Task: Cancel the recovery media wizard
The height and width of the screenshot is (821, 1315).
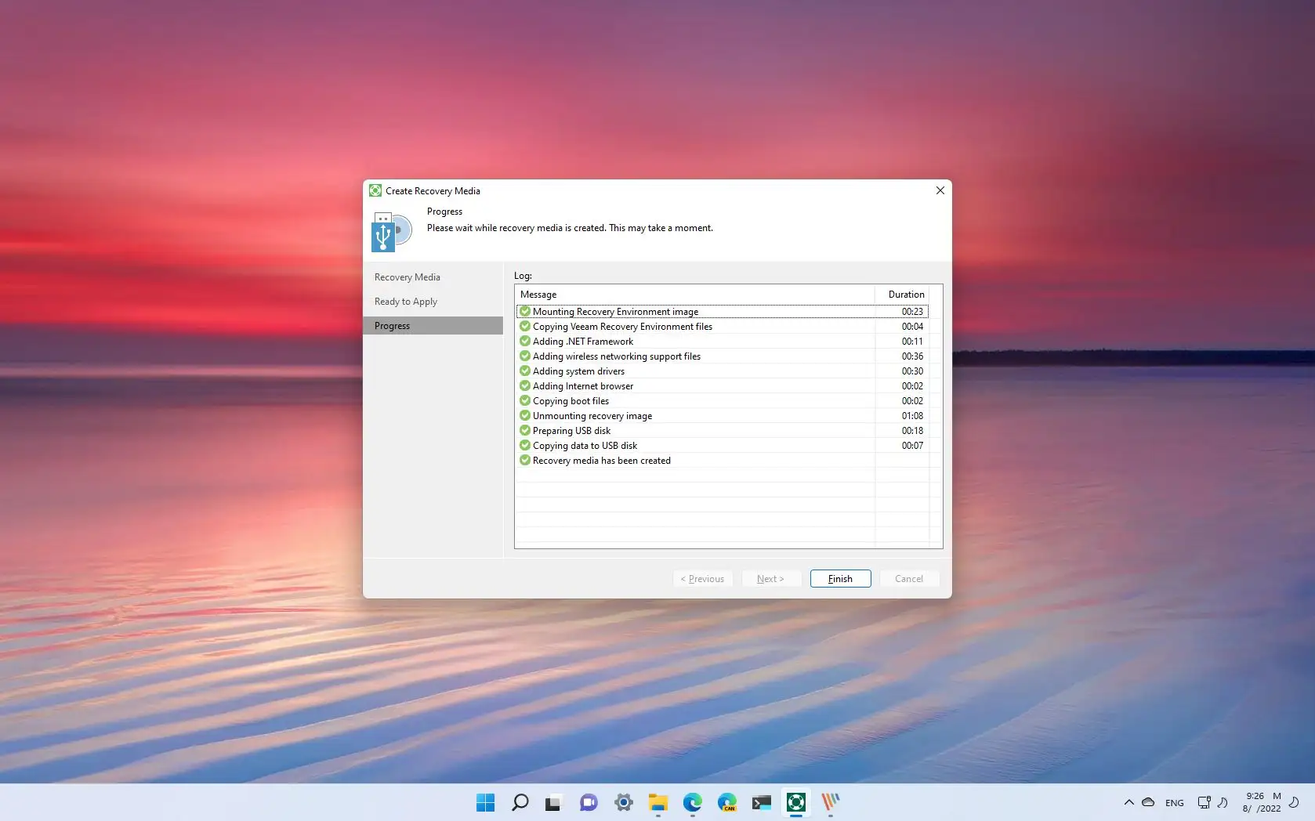Action: (908, 578)
